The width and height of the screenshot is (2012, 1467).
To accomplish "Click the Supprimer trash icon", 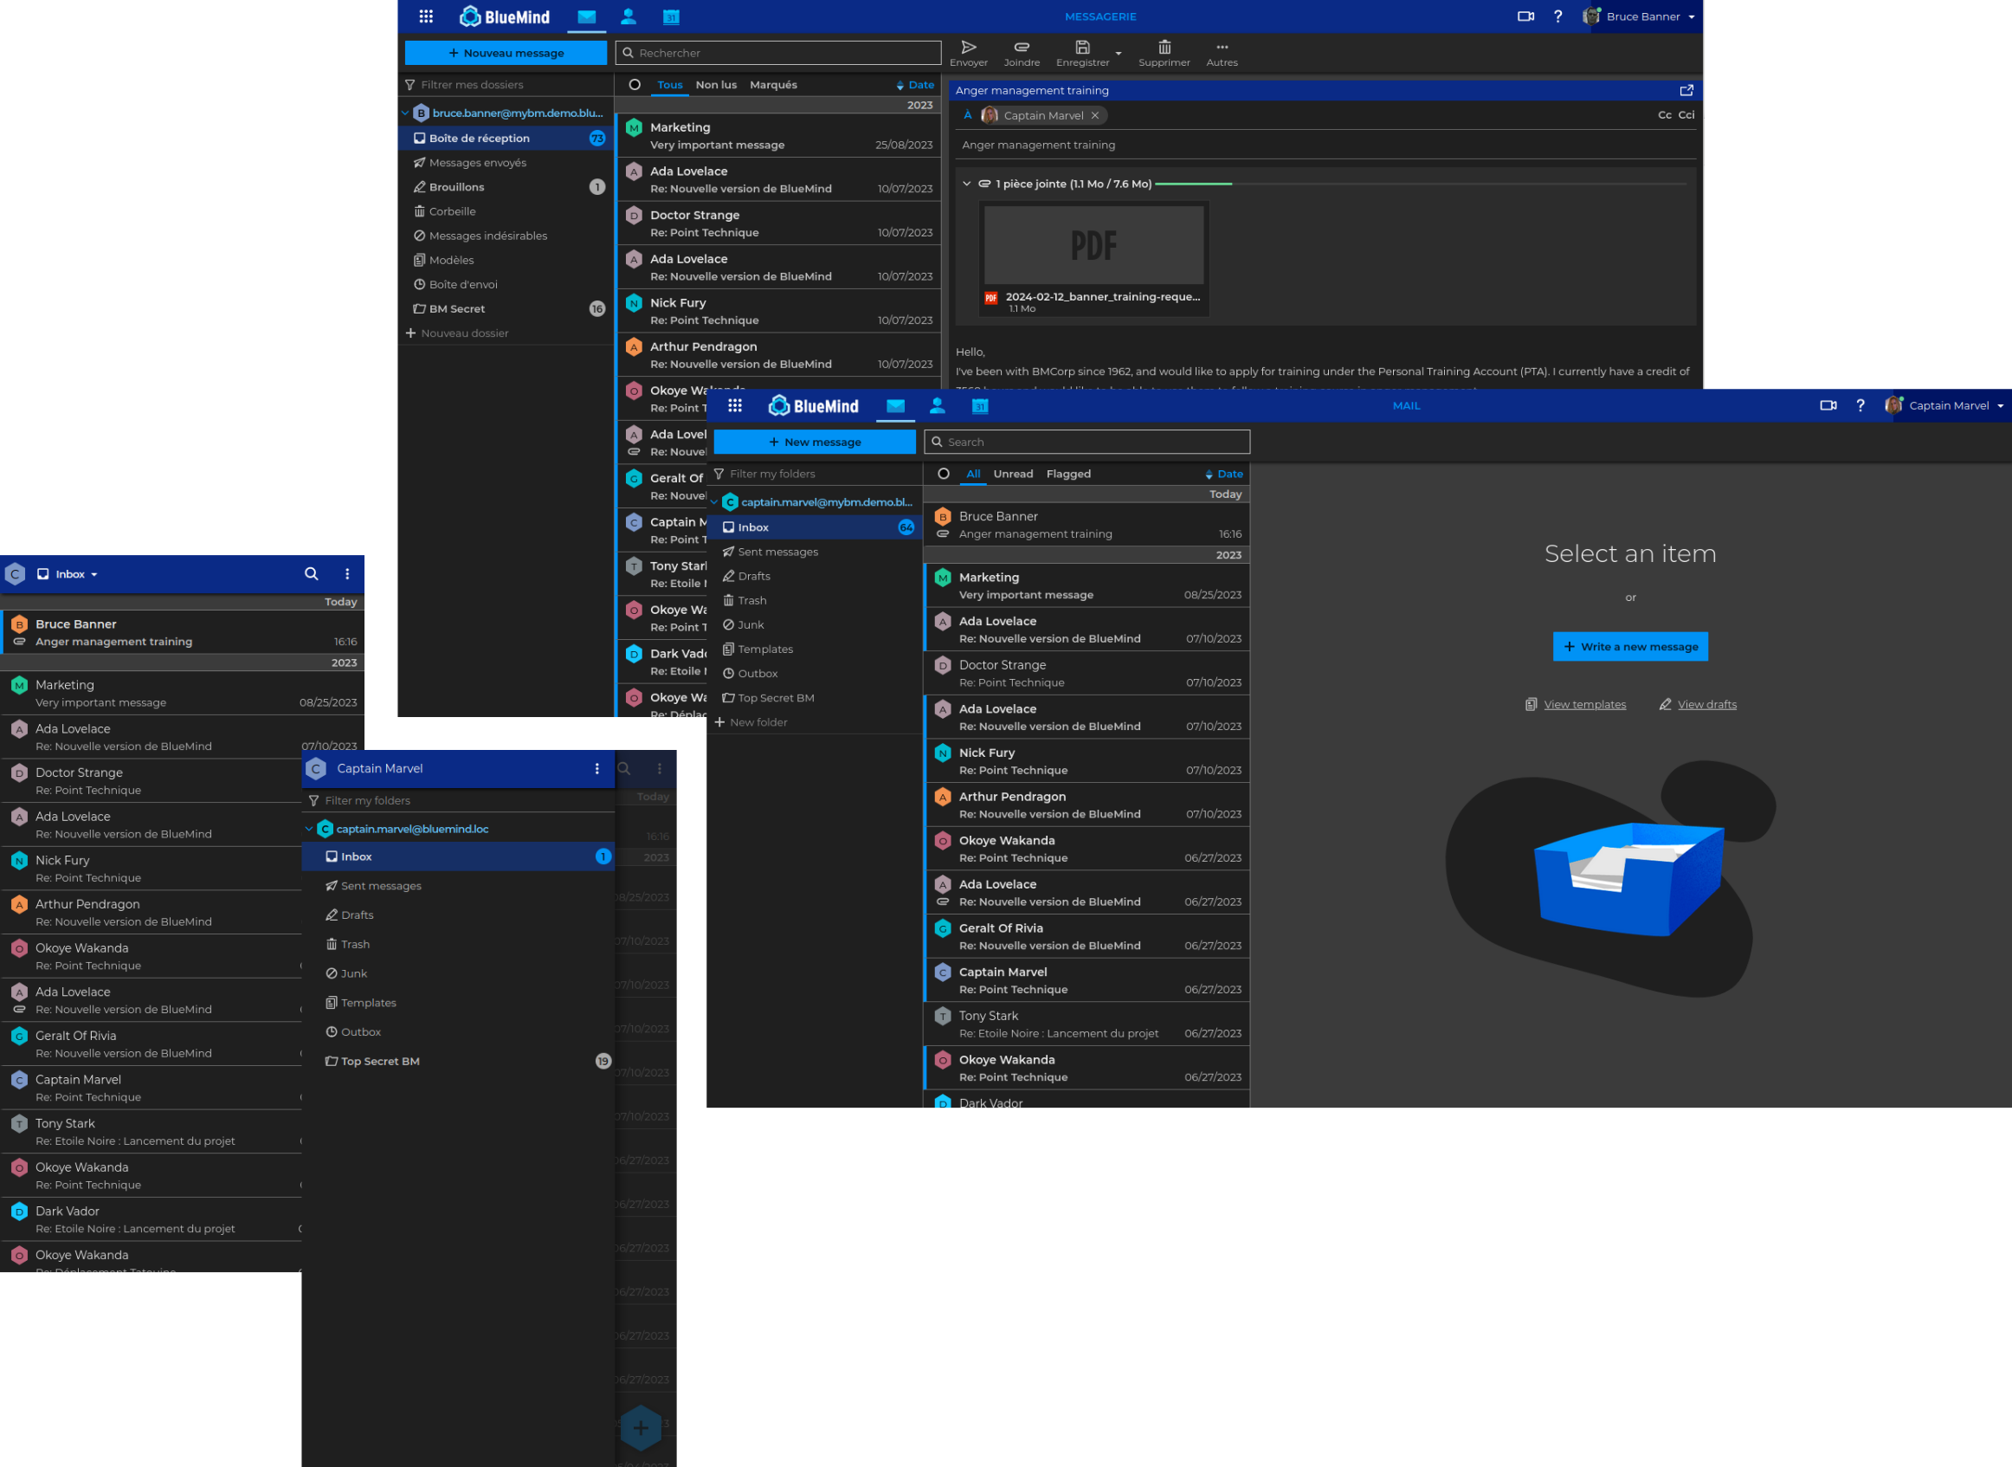I will point(1164,47).
